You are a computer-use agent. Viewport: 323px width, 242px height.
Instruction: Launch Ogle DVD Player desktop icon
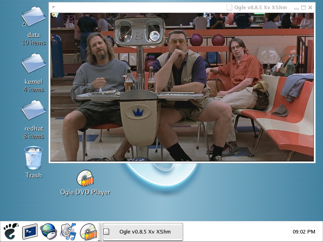(85, 178)
